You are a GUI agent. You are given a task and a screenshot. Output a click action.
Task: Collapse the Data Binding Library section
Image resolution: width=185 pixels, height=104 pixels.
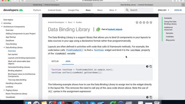4,47
